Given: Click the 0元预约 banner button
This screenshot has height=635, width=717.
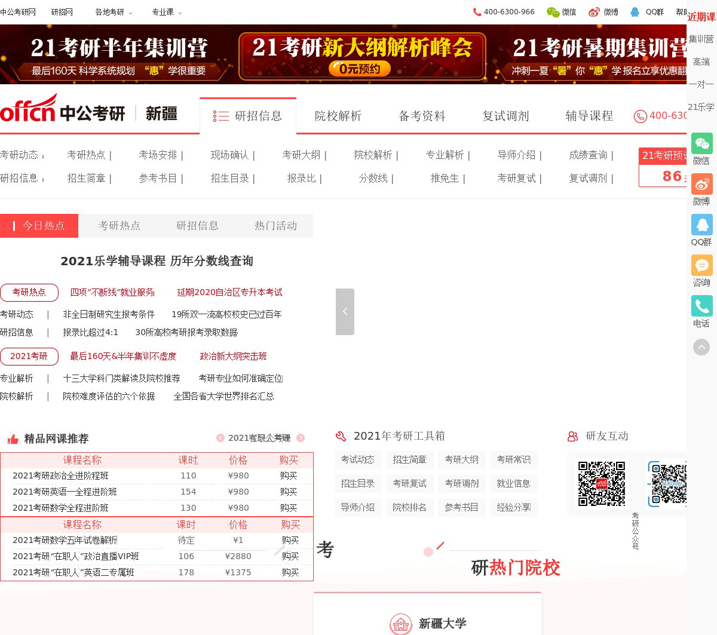Looking at the screenshot, I should click(360, 69).
